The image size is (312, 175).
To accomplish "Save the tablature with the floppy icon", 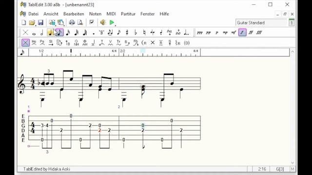I will tap(40, 22).
